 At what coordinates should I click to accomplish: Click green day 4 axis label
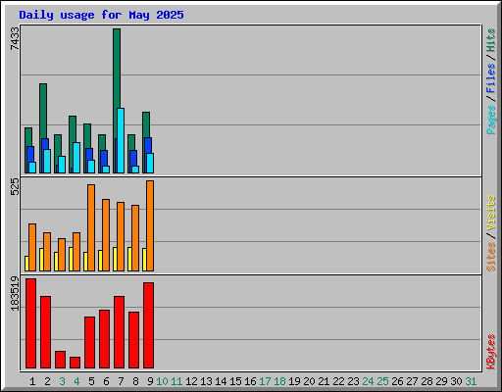[x=76, y=381]
